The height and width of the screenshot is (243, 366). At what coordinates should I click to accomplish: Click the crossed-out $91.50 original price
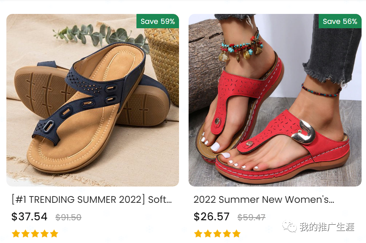click(x=68, y=218)
